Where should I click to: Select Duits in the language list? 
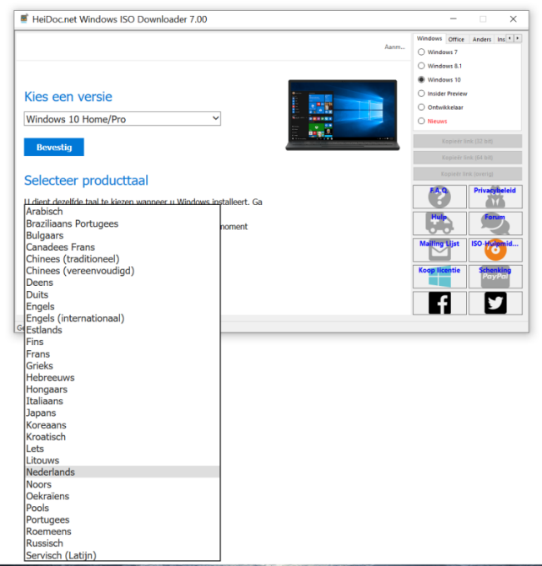click(123, 294)
